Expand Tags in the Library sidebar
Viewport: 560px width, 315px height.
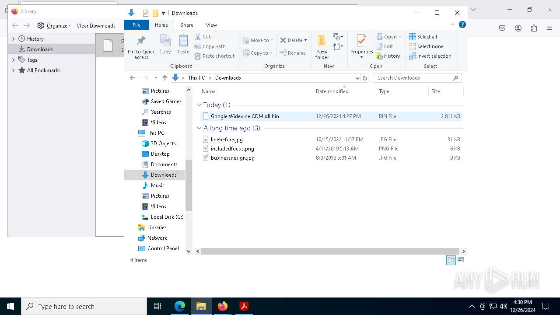click(x=13, y=60)
